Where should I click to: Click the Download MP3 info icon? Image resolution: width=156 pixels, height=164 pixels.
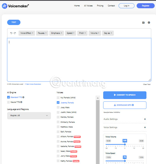133,105
